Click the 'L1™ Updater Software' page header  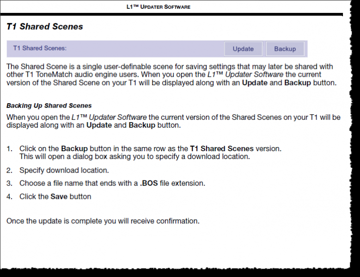coord(159,7)
